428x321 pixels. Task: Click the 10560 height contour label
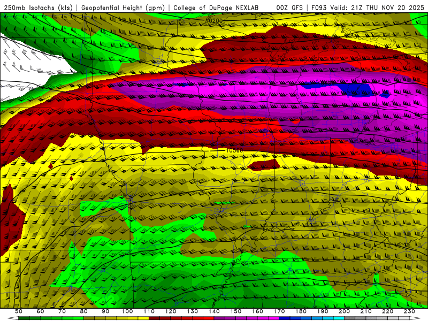click(234, 150)
